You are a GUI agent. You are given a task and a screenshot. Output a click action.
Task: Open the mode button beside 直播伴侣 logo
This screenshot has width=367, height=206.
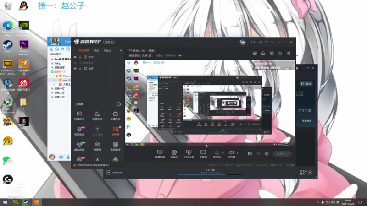click(x=109, y=42)
